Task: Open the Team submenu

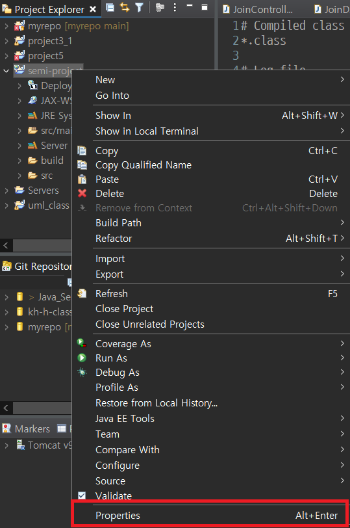Action: [x=211, y=434]
